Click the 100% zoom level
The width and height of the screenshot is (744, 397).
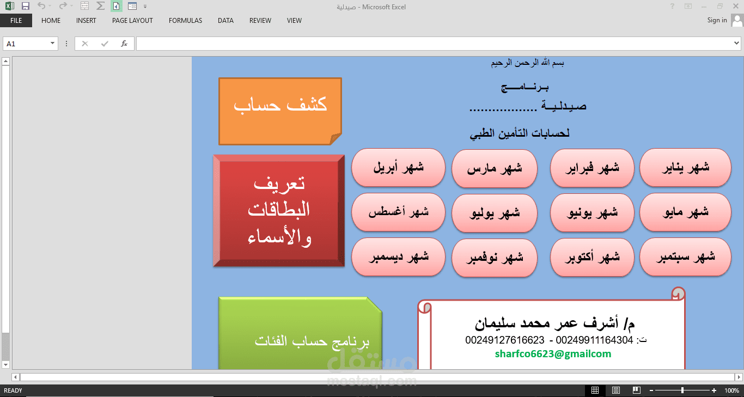[x=731, y=390]
